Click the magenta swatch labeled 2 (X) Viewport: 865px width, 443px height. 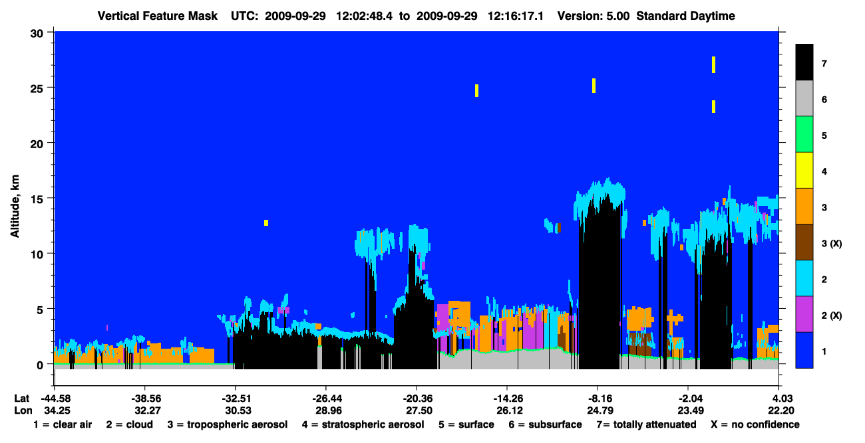click(x=804, y=314)
